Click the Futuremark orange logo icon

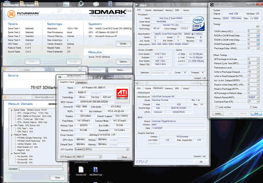pyautogui.click(x=11, y=14)
